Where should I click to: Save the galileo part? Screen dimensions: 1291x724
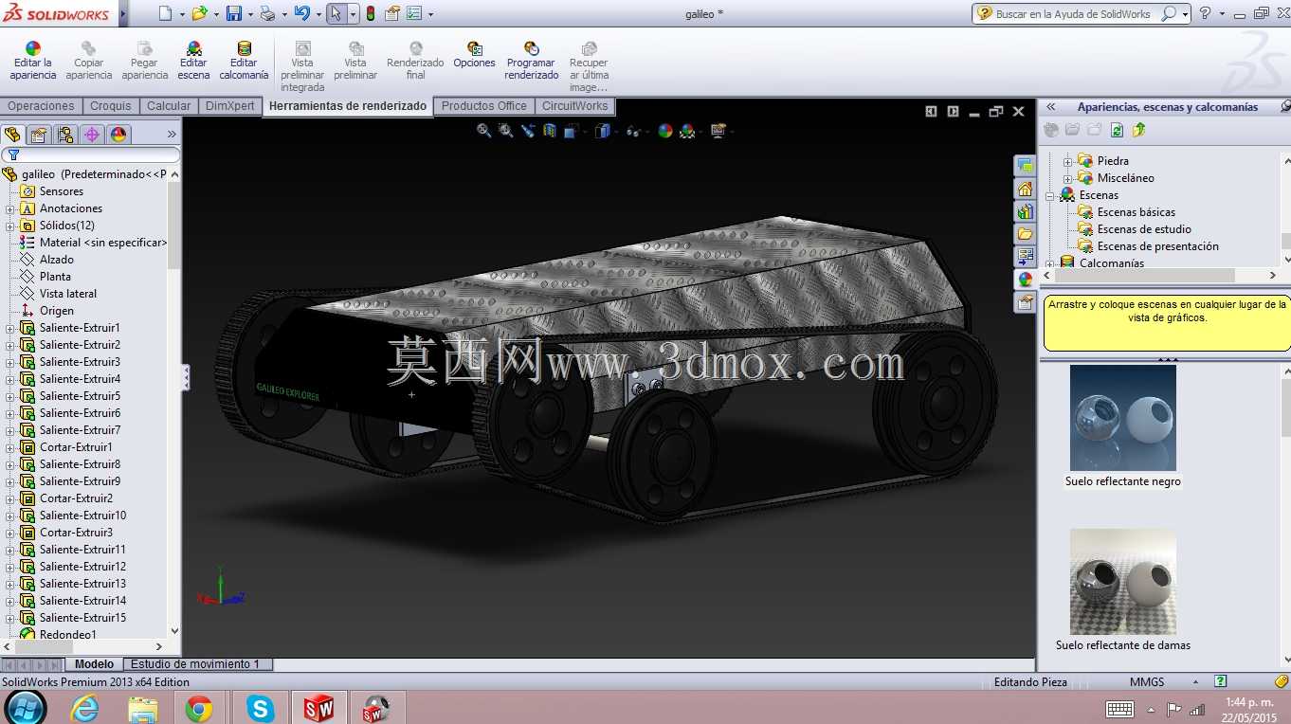234,13
